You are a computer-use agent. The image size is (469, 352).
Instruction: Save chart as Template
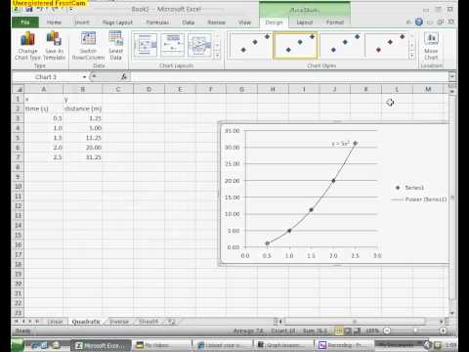54,46
